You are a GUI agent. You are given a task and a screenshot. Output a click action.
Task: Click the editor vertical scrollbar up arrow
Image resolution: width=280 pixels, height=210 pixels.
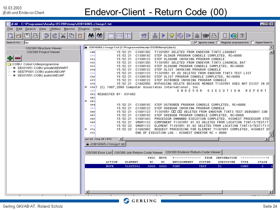[271, 52]
